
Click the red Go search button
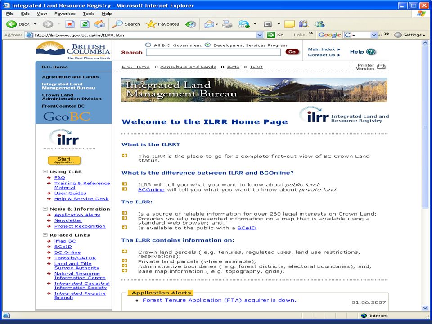click(x=292, y=52)
